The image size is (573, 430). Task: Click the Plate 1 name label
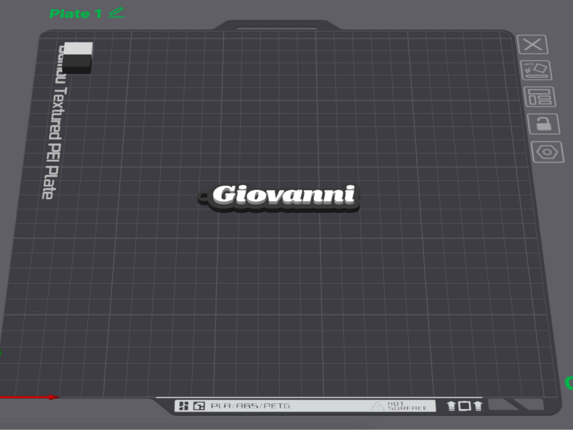click(x=76, y=13)
